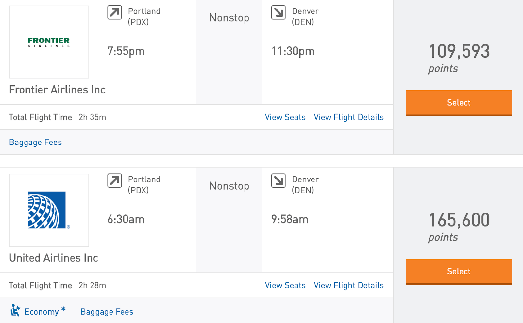Click departure arrow icon on Frontier flight
This screenshot has height=323, width=523.
114,13
